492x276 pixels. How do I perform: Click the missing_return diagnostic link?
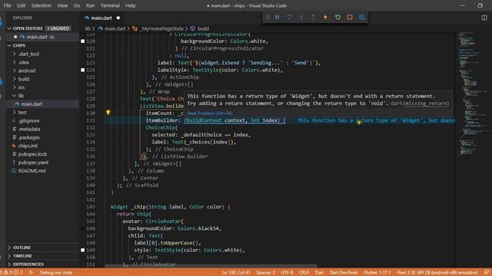426,103
